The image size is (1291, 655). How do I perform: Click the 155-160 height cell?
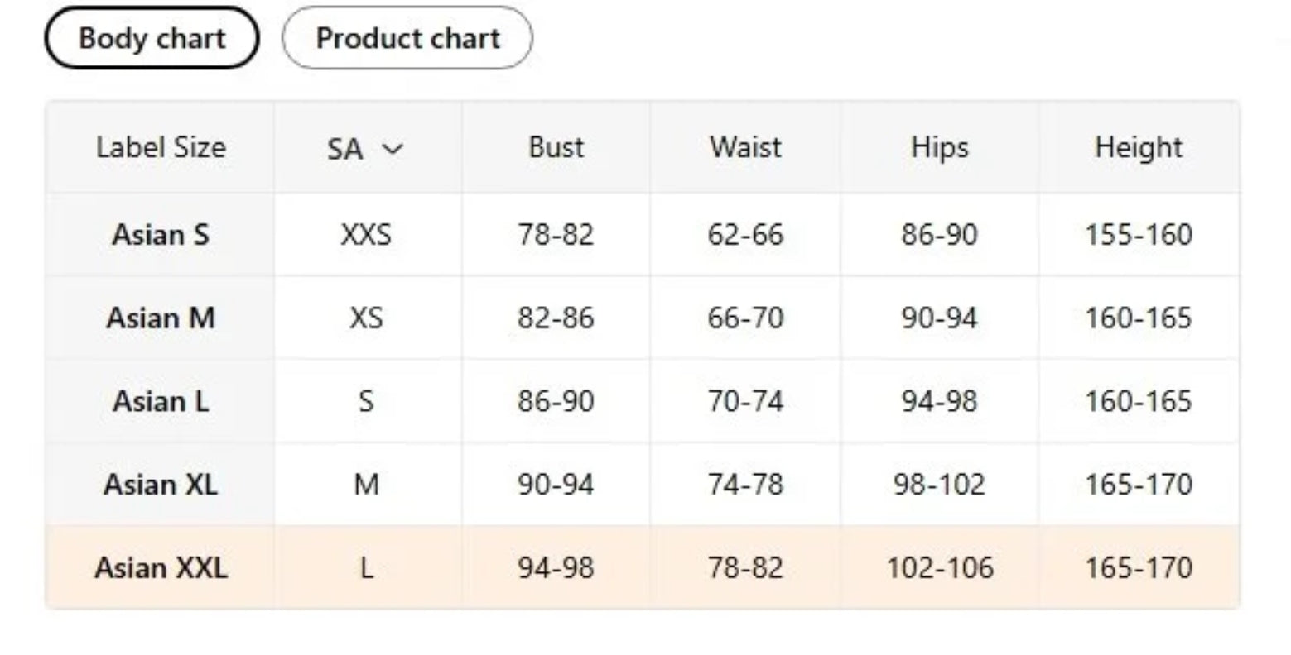coord(1139,235)
